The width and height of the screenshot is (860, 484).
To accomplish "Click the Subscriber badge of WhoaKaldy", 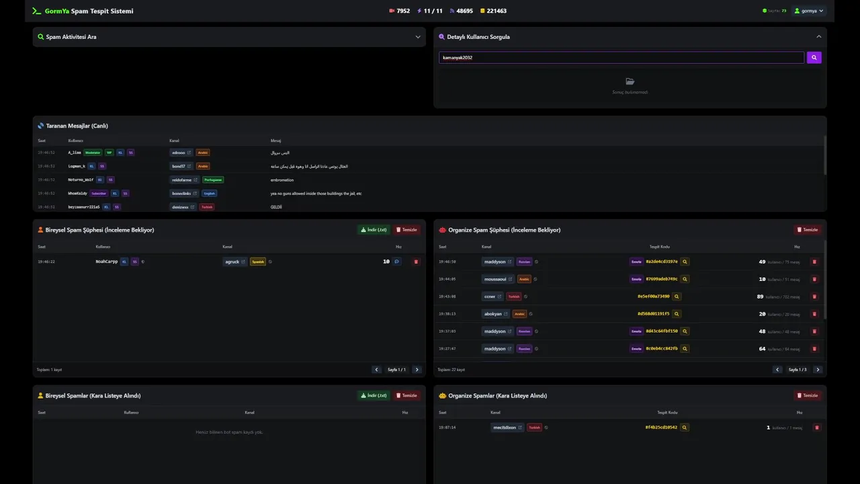I will [x=99, y=193].
